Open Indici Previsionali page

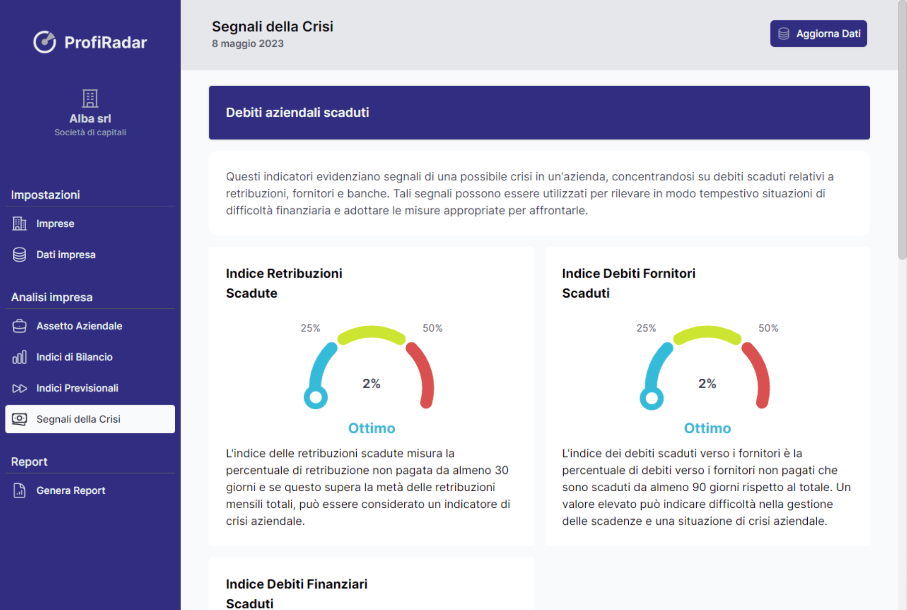(x=77, y=388)
